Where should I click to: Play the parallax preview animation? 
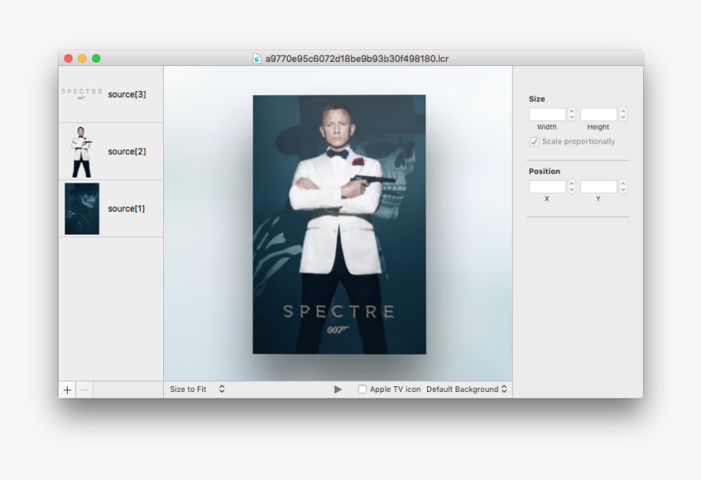338,389
